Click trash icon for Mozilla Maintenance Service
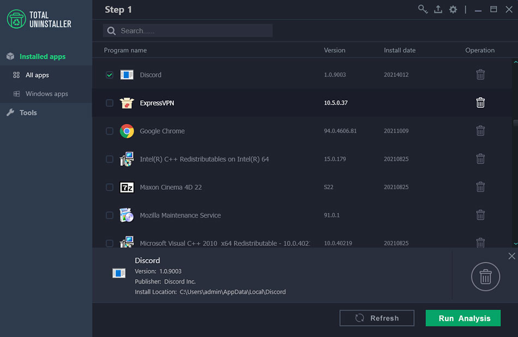The image size is (518, 337). pyautogui.click(x=480, y=215)
